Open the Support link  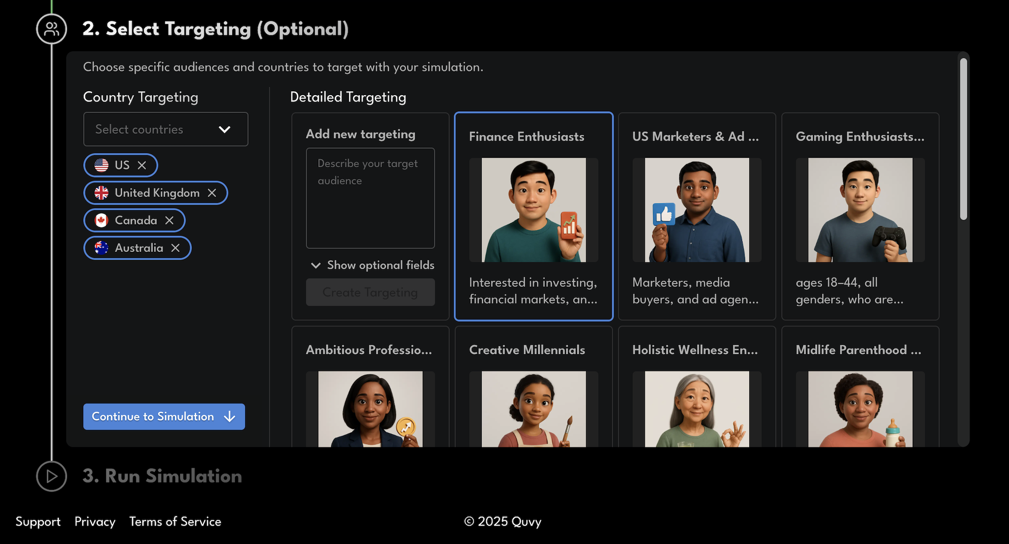point(38,522)
